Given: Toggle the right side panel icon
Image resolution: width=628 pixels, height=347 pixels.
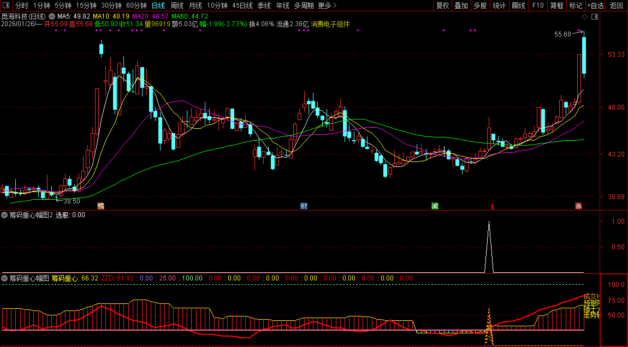Looking at the screenshot, I should [594, 16].
